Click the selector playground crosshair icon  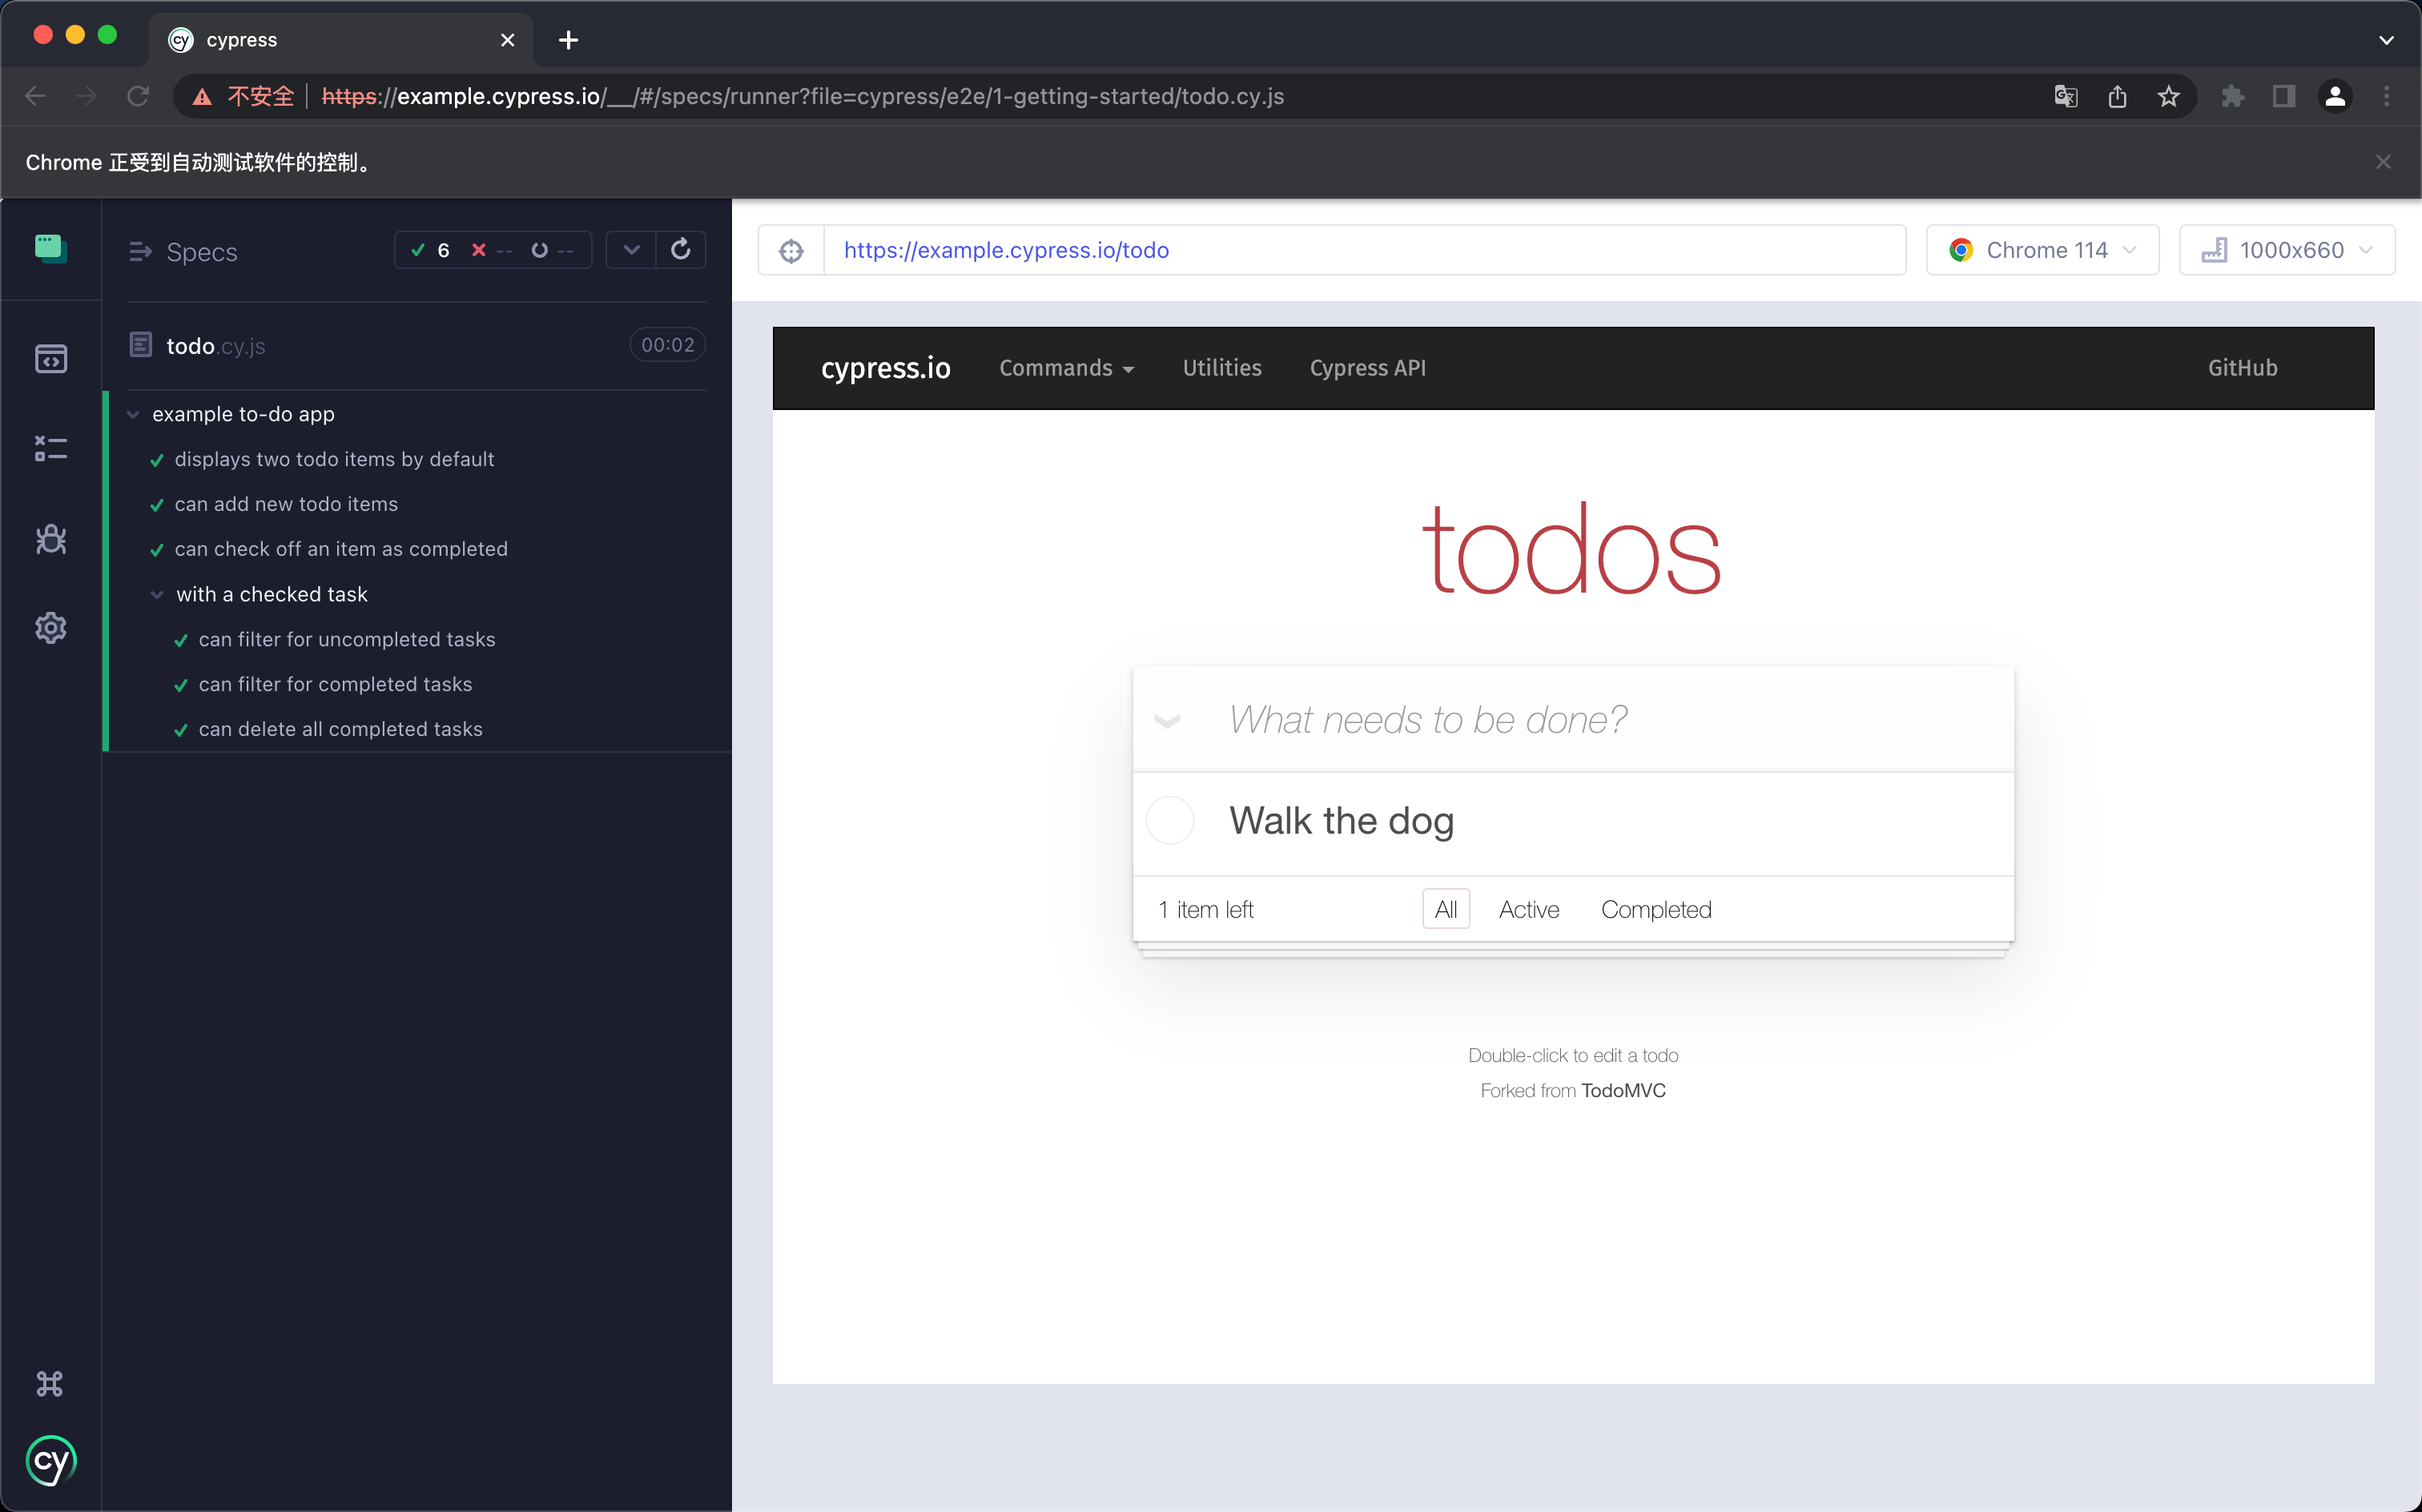point(791,250)
